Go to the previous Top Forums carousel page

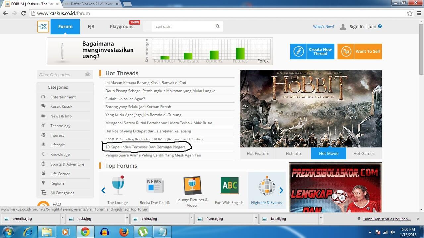(x=103, y=190)
